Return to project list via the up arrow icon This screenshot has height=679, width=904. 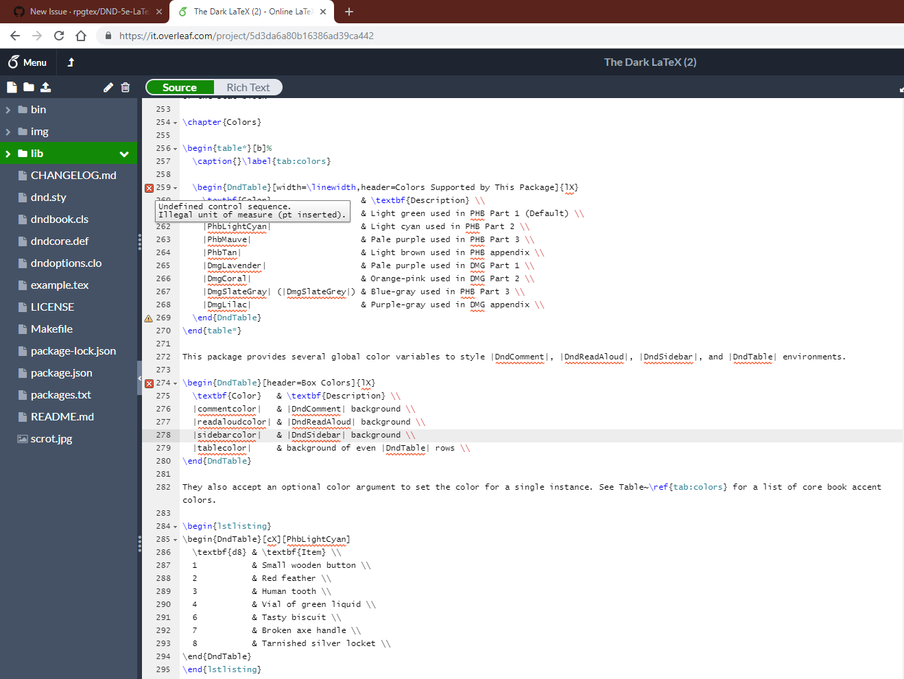(x=70, y=62)
